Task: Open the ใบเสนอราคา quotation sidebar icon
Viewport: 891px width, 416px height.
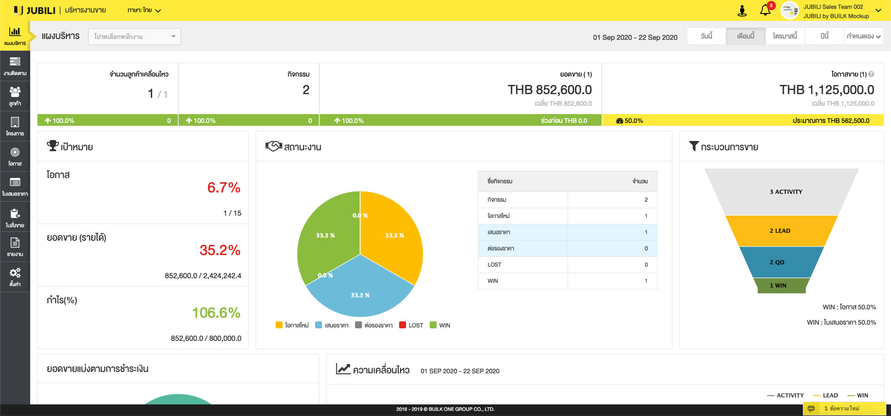Action: 15,186
